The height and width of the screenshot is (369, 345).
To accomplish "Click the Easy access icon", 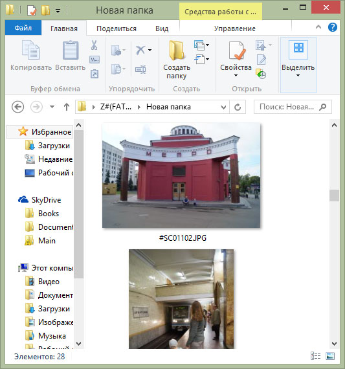I will pos(199,59).
